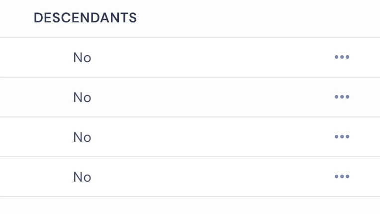Click the 'No' text in the third row
The width and height of the screenshot is (380, 214).
tap(82, 137)
